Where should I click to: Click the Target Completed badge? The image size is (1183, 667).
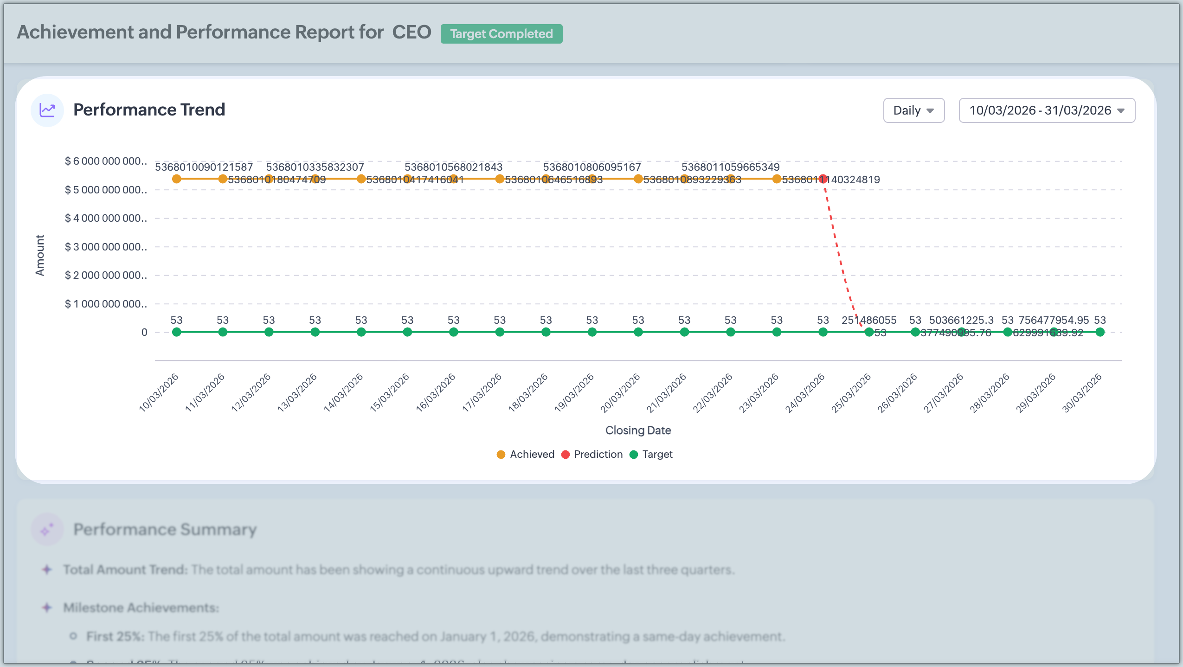(501, 34)
